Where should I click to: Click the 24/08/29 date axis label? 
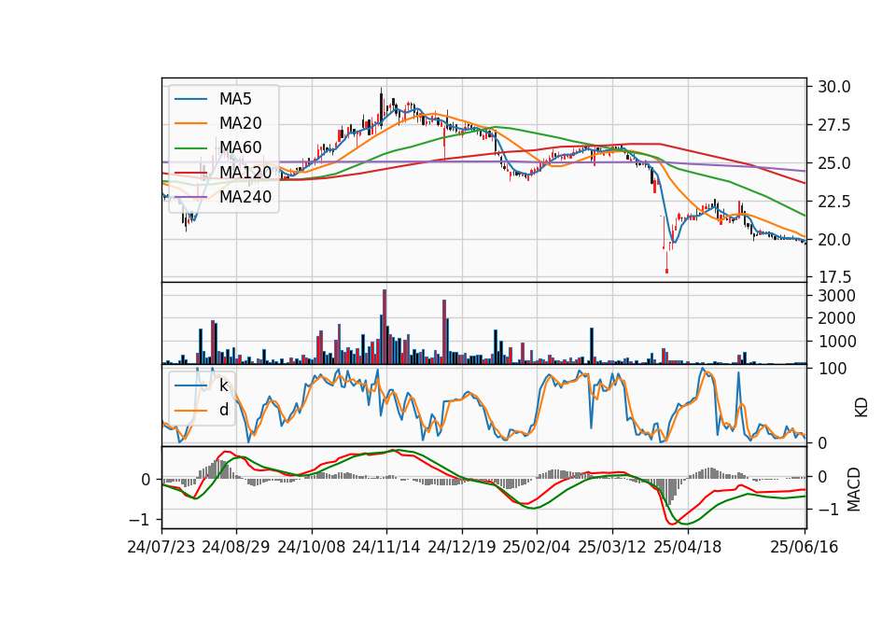tap(236, 547)
